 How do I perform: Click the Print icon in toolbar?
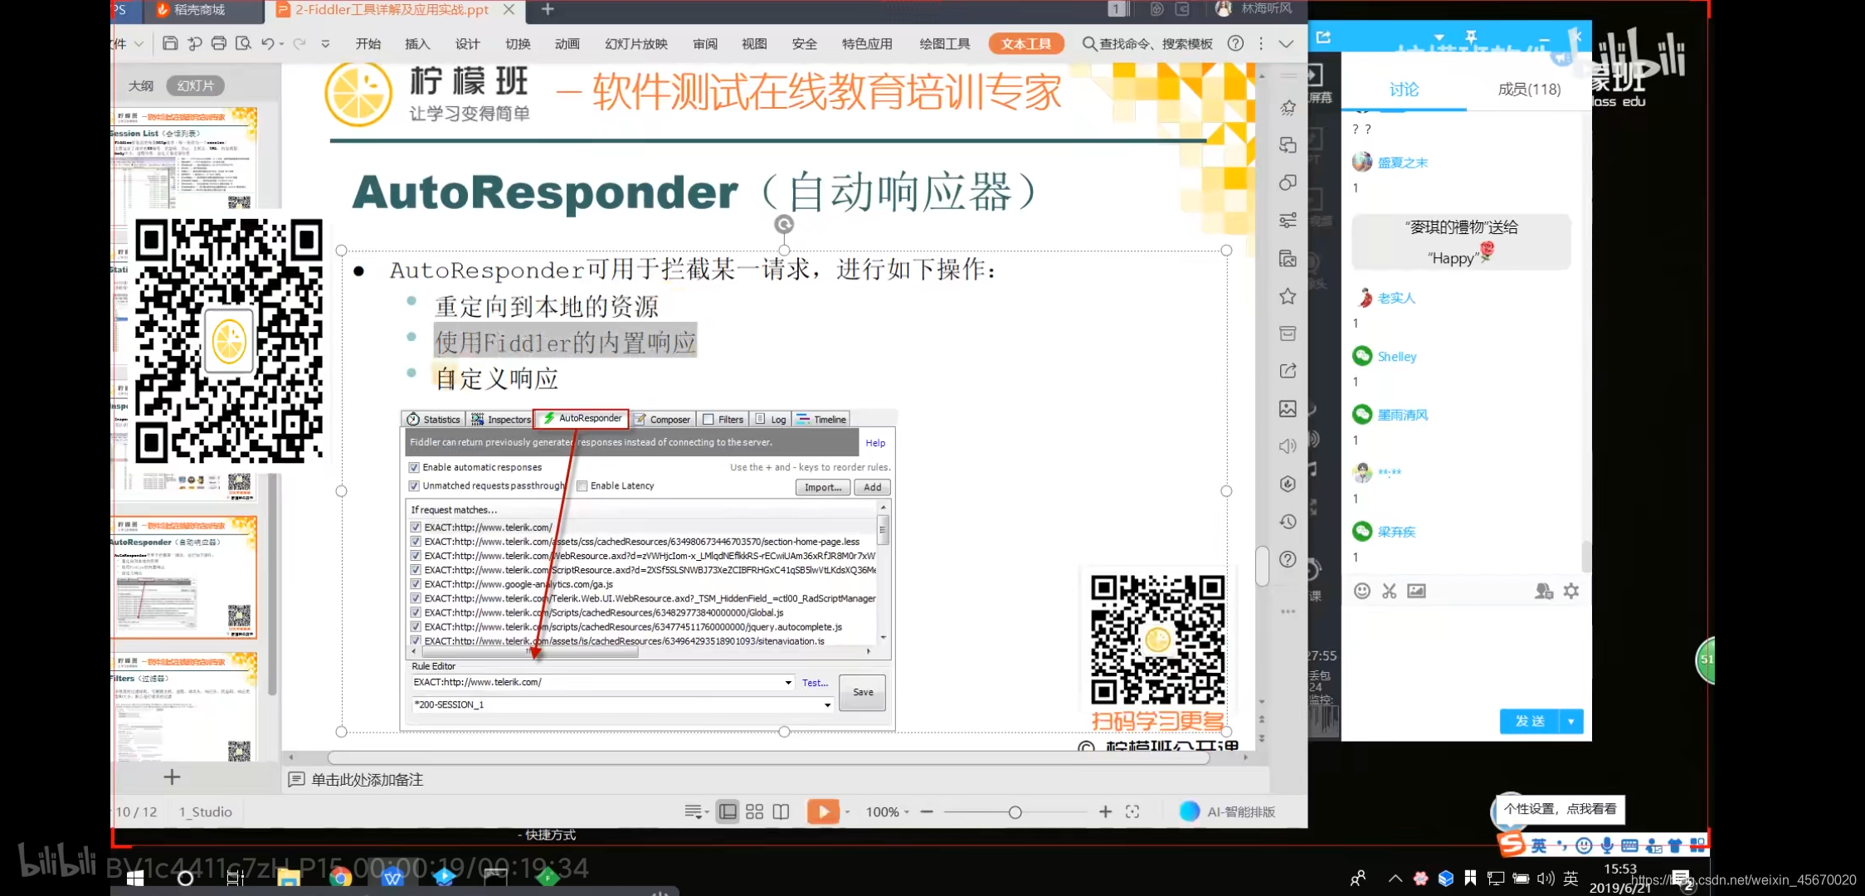(219, 43)
